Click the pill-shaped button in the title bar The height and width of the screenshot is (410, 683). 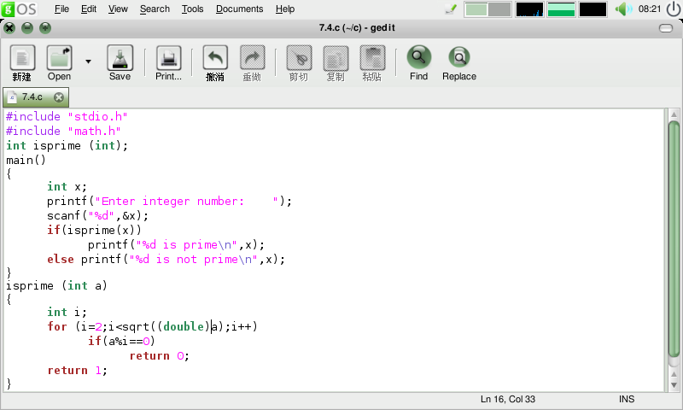click(666, 28)
